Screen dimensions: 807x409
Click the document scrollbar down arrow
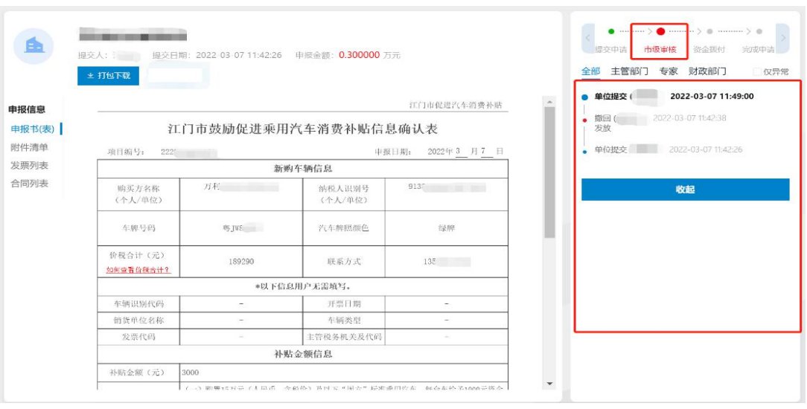coord(551,384)
